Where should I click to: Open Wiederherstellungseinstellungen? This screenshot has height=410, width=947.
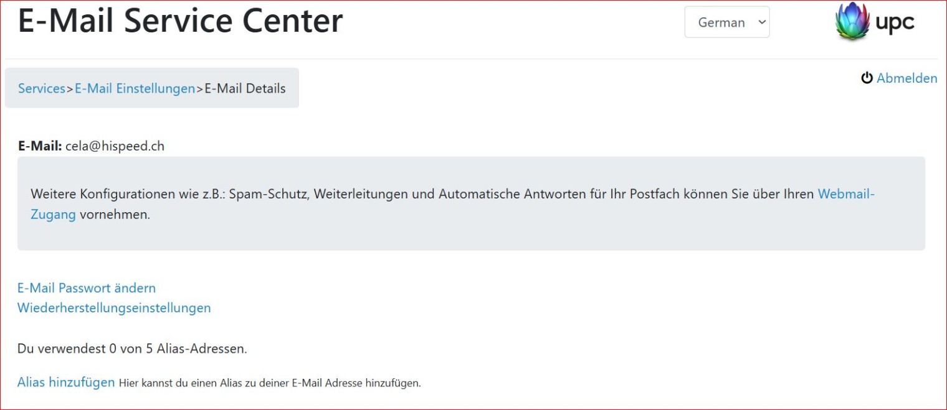click(114, 308)
